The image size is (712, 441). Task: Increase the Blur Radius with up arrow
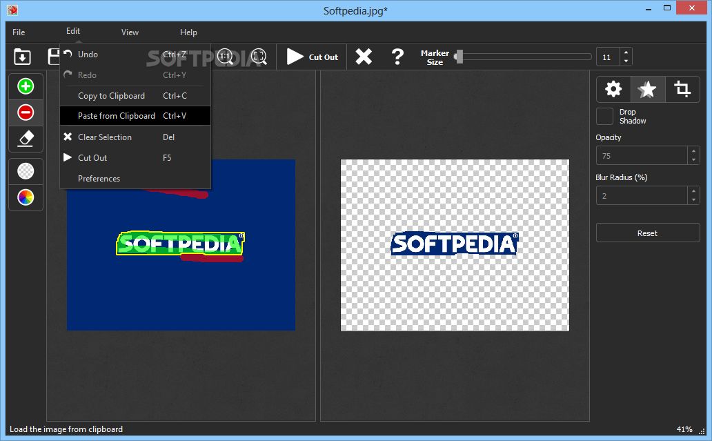click(693, 191)
